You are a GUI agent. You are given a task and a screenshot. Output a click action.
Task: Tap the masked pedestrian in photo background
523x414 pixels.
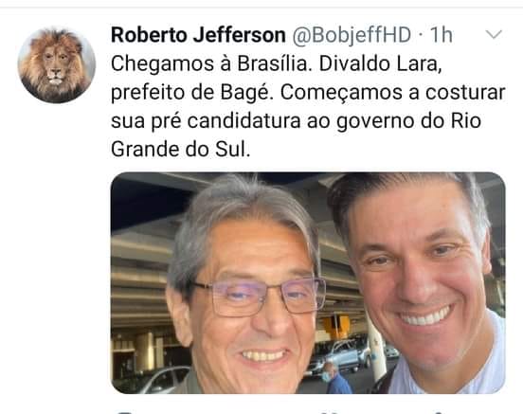[337, 379]
